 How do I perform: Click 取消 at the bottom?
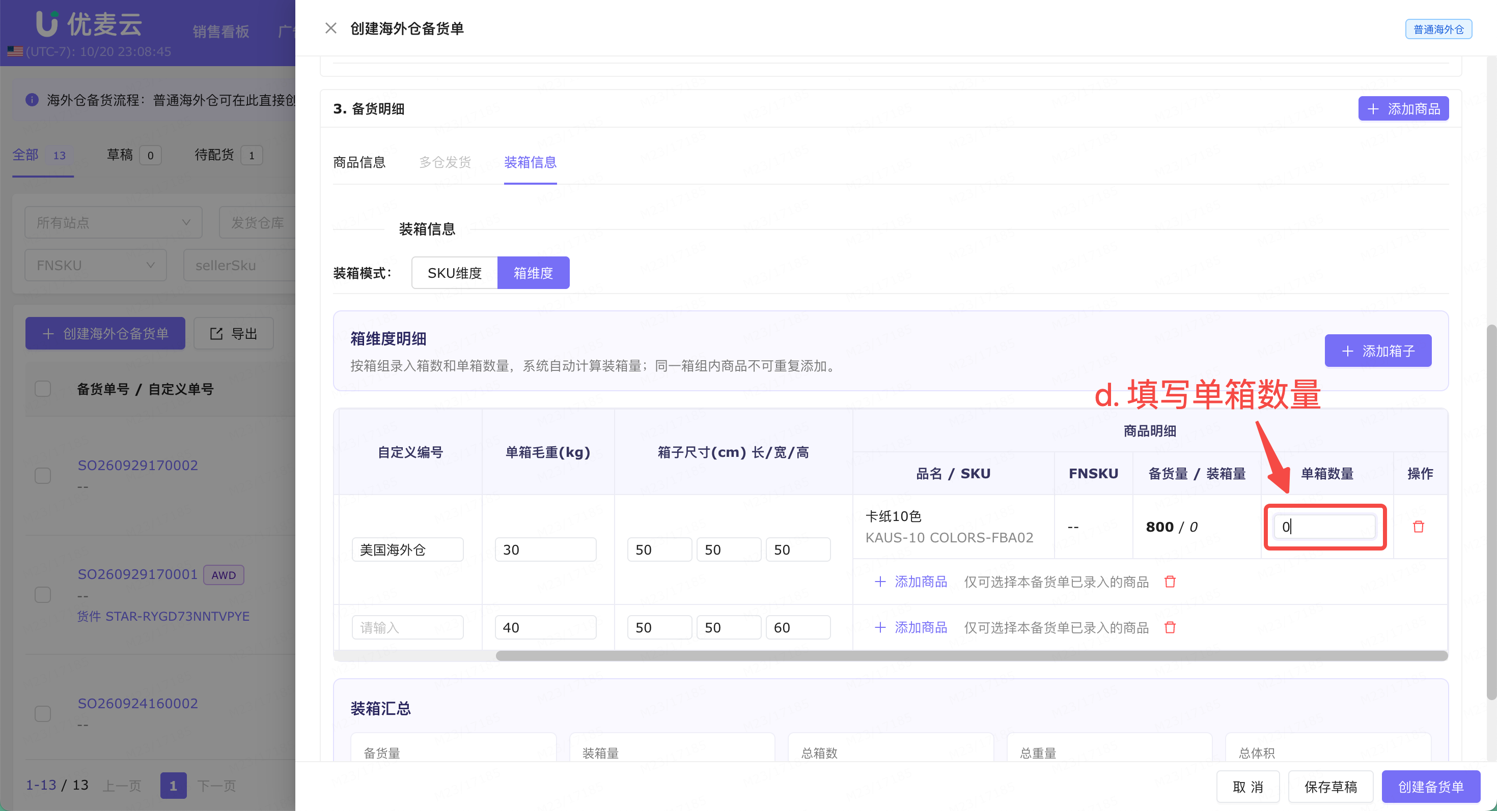tap(1247, 787)
